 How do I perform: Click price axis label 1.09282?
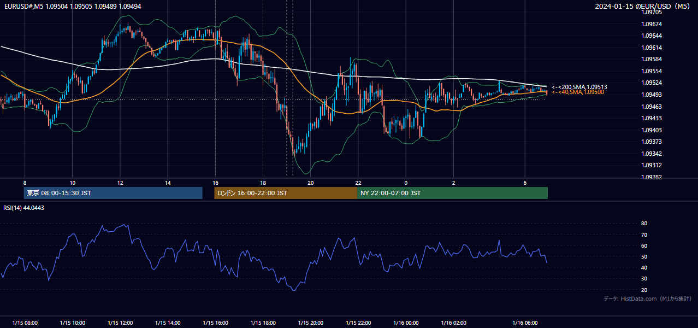[x=651, y=177]
